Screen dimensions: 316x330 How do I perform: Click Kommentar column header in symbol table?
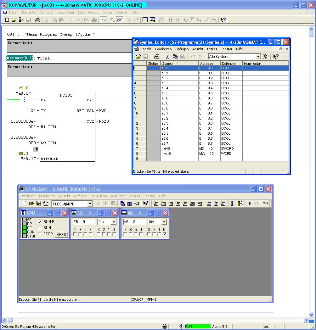tap(265, 63)
